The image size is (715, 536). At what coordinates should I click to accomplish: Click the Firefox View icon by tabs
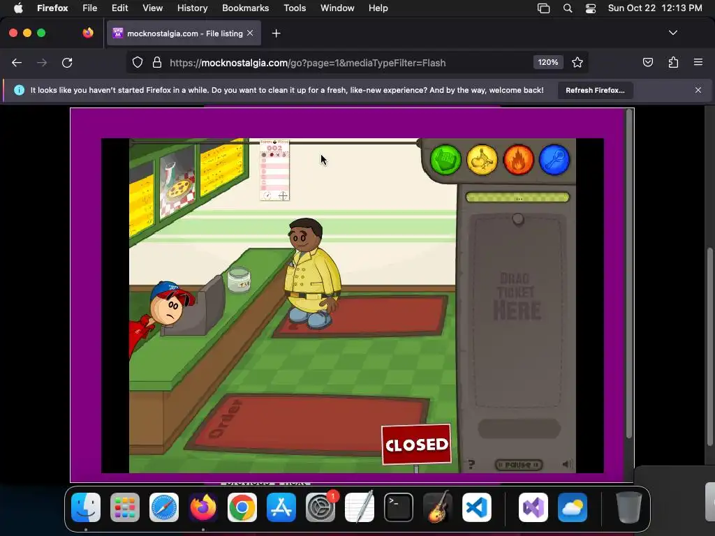(x=88, y=33)
